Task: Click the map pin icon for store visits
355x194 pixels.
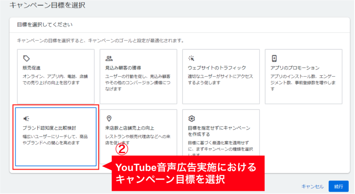Action: click(x=109, y=119)
